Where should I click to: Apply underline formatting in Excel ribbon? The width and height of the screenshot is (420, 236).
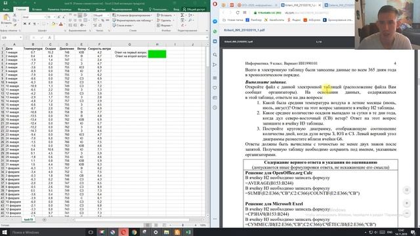point(34,24)
